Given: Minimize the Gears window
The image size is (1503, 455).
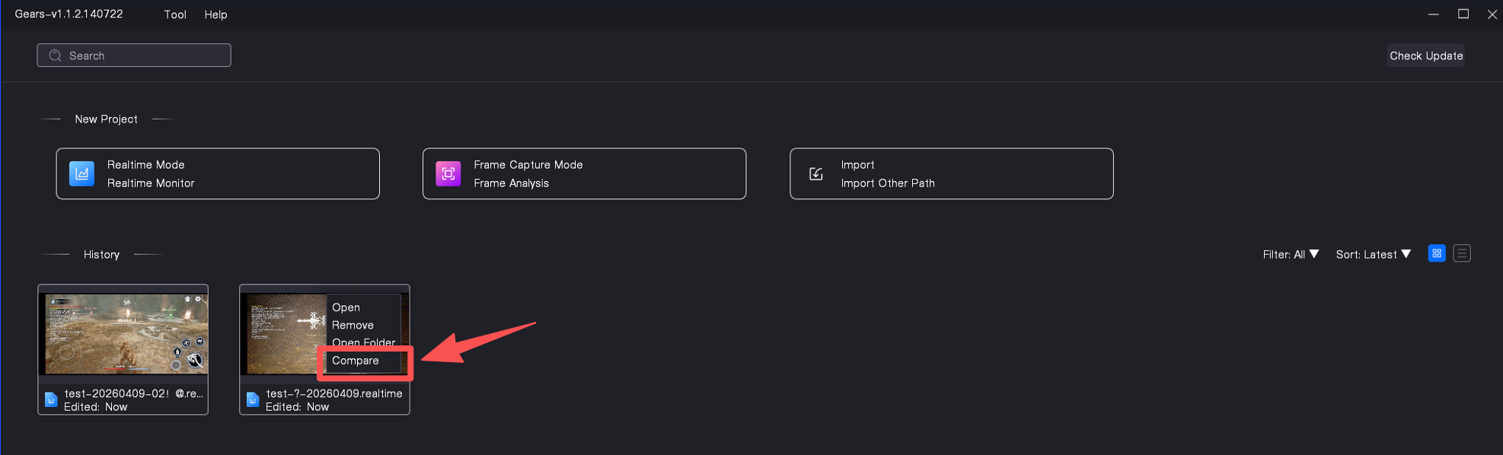Looking at the screenshot, I should pyautogui.click(x=1433, y=14).
